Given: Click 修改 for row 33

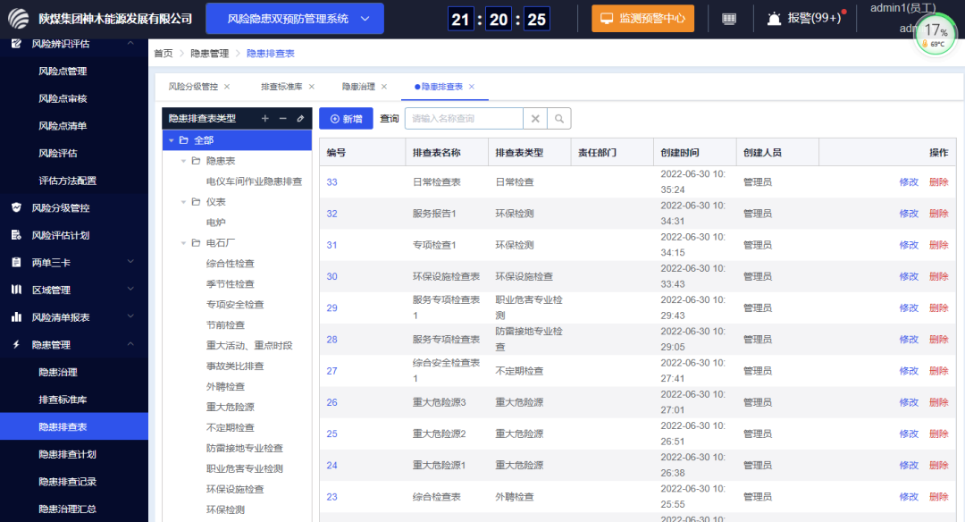Looking at the screenshot, I should tap(909, 182).
